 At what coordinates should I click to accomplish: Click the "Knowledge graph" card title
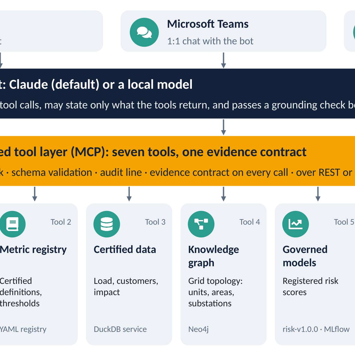click(214, 256)
